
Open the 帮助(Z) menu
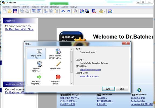coord(74,7)
